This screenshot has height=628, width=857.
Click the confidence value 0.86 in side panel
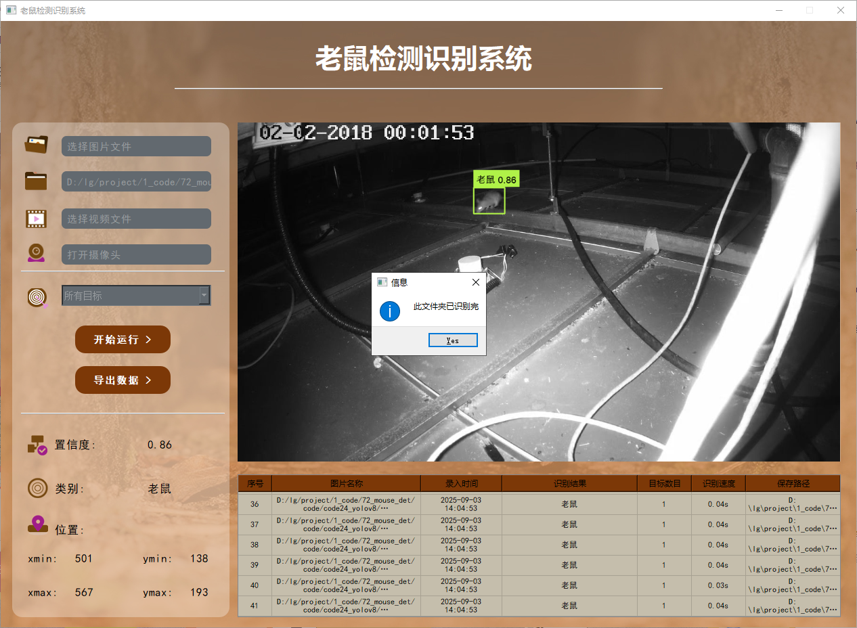[x=160, y=445]
